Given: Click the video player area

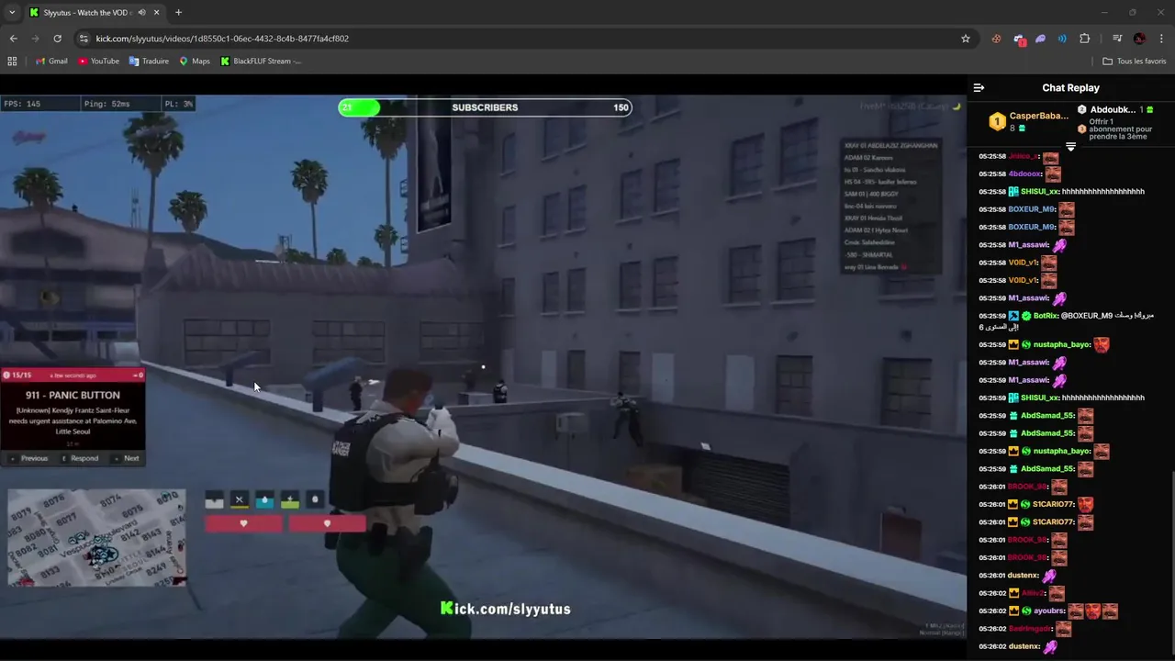Looking at the screenshot, I should click(x=483, y=367).
